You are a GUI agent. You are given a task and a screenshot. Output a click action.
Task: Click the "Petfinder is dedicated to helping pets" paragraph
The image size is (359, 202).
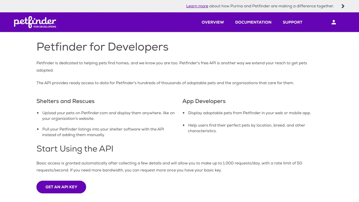point(172,66)
